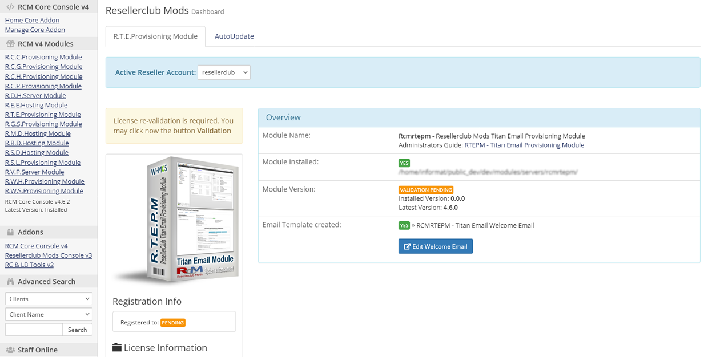
Task: Open R.C.C.Provisioning Module
Action: point(43,57)
